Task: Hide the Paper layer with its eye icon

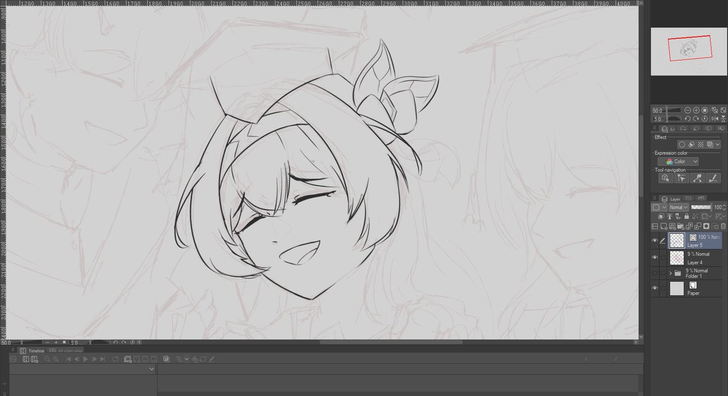Action: click(x=655, y=289)
